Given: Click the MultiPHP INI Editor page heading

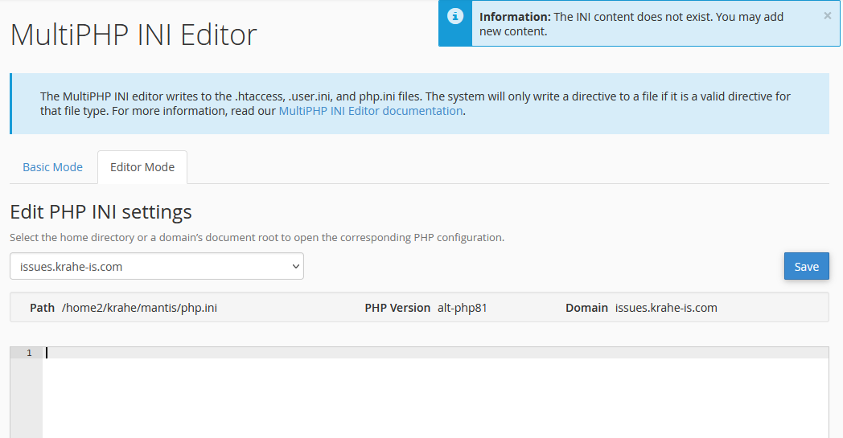Looking at the screenshot, I should pos(134,35).
